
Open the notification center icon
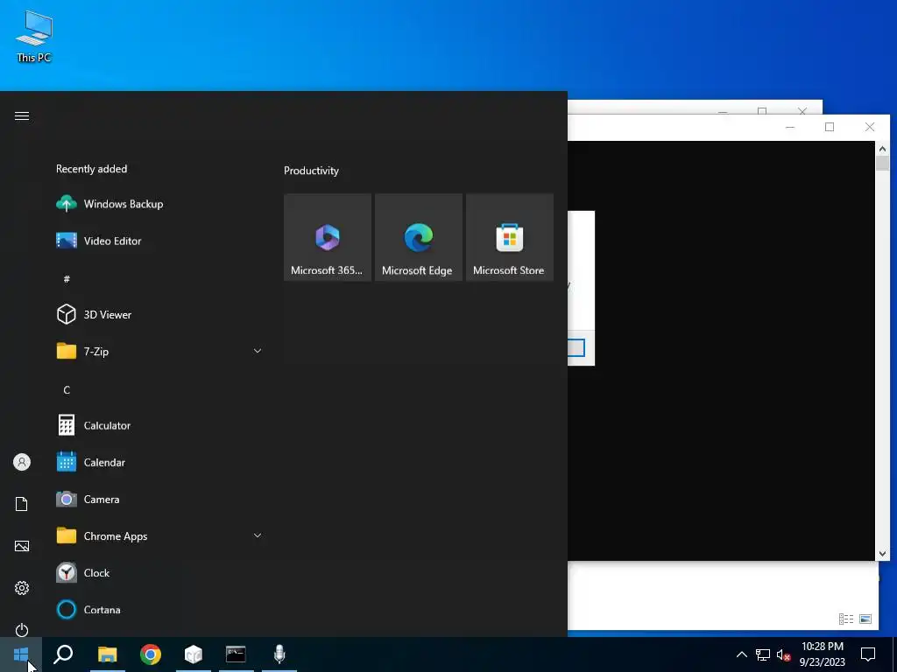coord(868,654)
